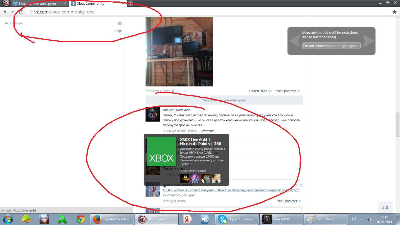The image size is (400, 225).
Task: Edit the latest comment with pencil icon
Action: 296,185
